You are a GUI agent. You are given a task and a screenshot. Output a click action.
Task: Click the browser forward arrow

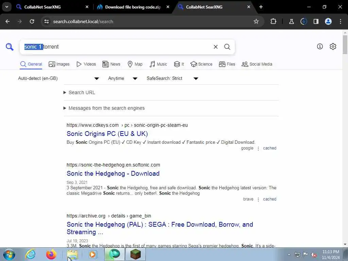pyautogui.click(x=20, y=21)
